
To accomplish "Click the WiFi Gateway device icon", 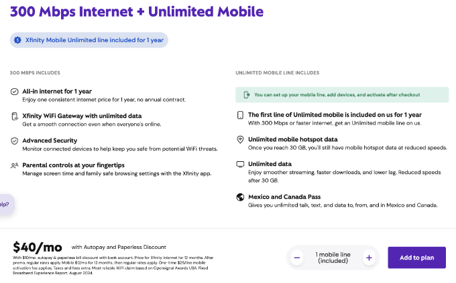I will pyautogui.click(x=14, y=116).
